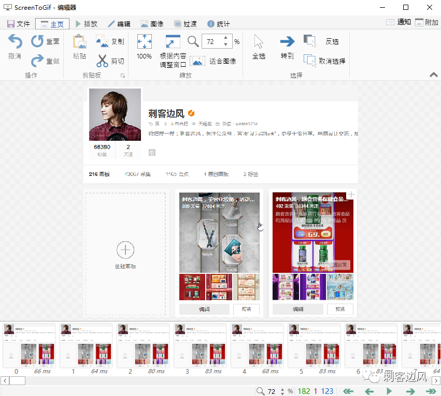Viewport: 441px width, 396px height.
Task: Switch to the Image (图像) tab
Action: click(x=152, y=24)
